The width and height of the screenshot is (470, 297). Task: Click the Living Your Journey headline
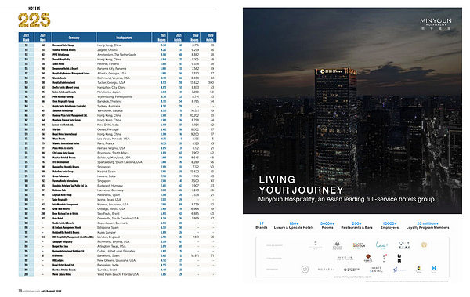[x=301, y=185]
